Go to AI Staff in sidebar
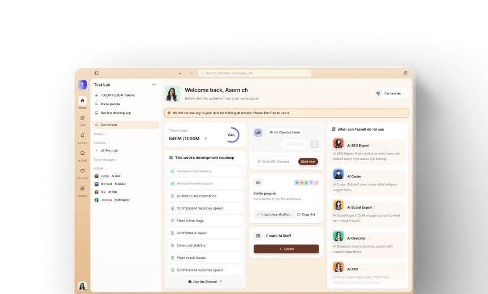The image size is (488, 294). tap(82, 154)
